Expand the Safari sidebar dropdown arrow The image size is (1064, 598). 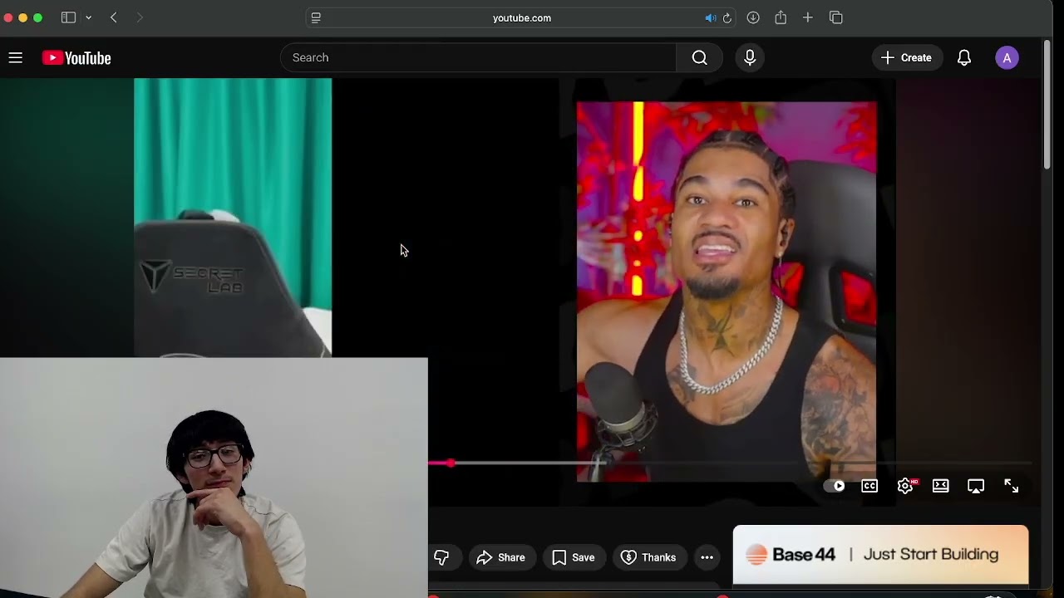88,17
